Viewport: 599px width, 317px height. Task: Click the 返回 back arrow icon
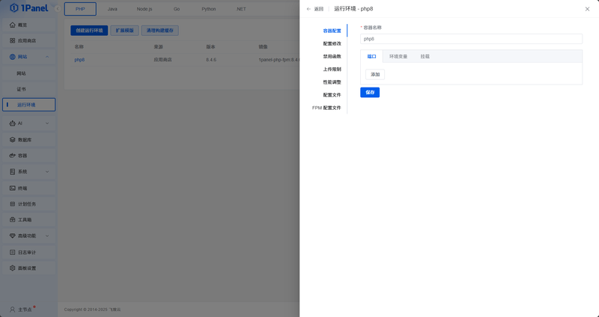pos(308,9)
